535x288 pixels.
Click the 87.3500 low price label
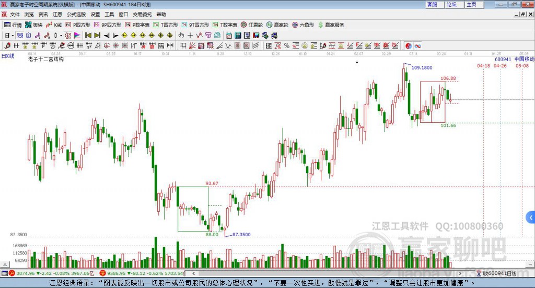click(x=241, y=235)
